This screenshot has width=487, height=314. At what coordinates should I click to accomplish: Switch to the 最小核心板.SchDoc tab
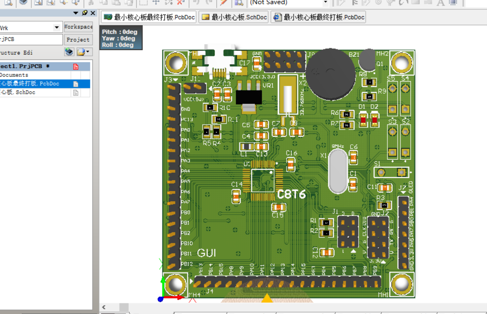[234, 17]
